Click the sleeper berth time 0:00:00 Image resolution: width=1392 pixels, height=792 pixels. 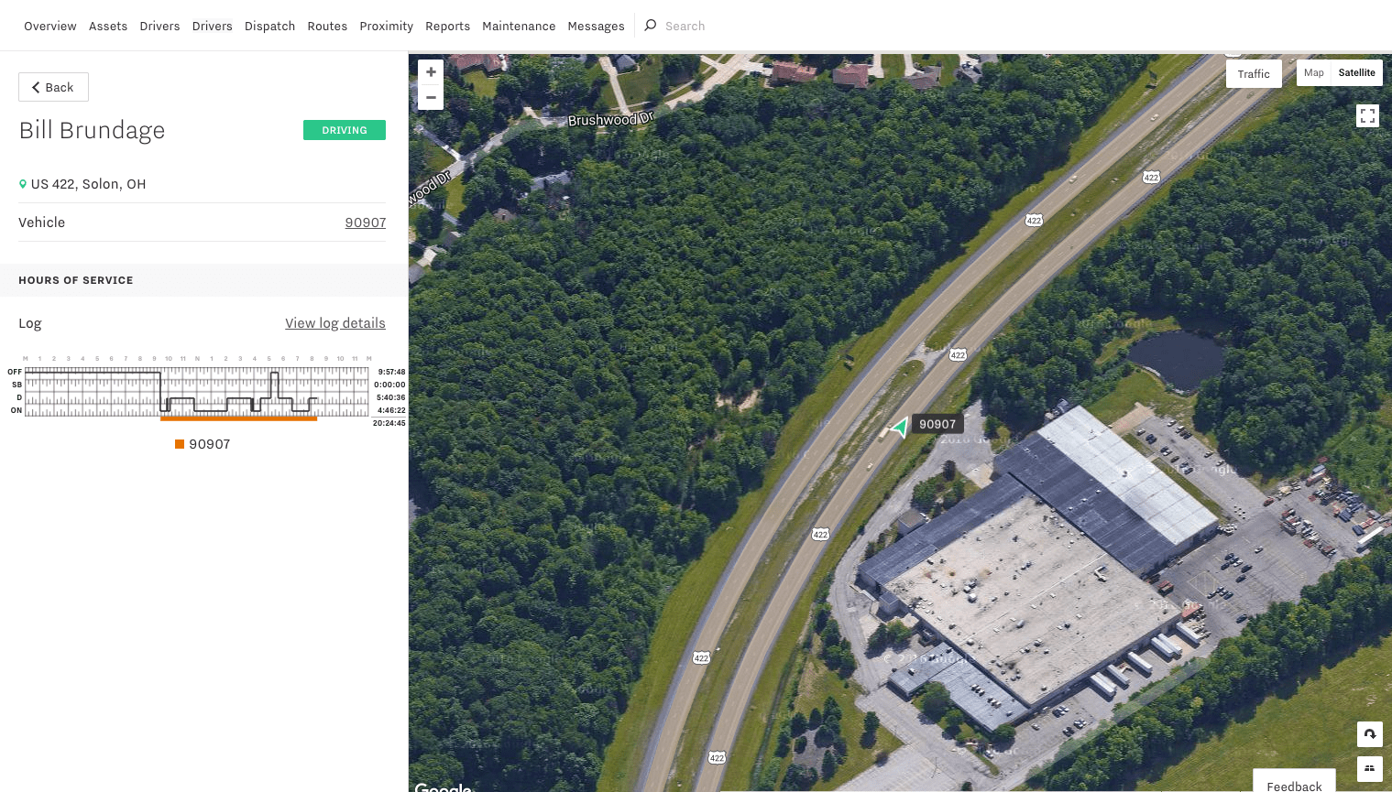390,385
